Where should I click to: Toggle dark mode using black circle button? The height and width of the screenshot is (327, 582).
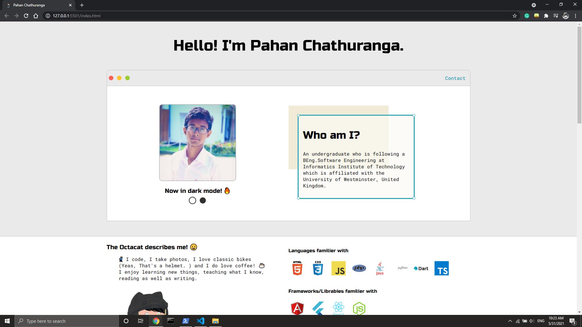click(203, 200)
